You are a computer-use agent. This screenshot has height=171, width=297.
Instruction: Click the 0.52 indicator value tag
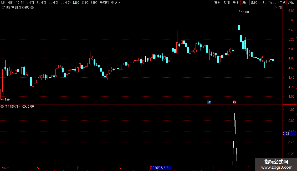pos(289,134)
